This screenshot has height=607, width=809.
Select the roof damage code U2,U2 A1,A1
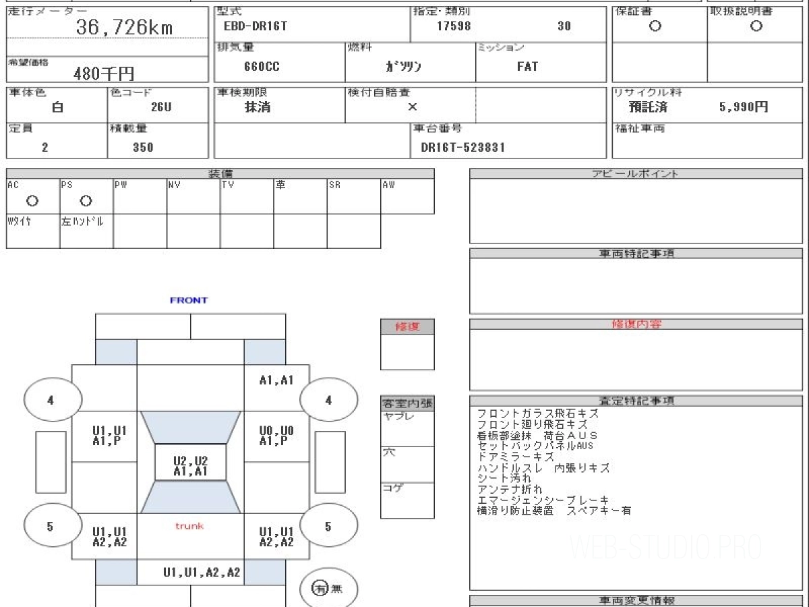pyautogui.click(x=190, y=466)
